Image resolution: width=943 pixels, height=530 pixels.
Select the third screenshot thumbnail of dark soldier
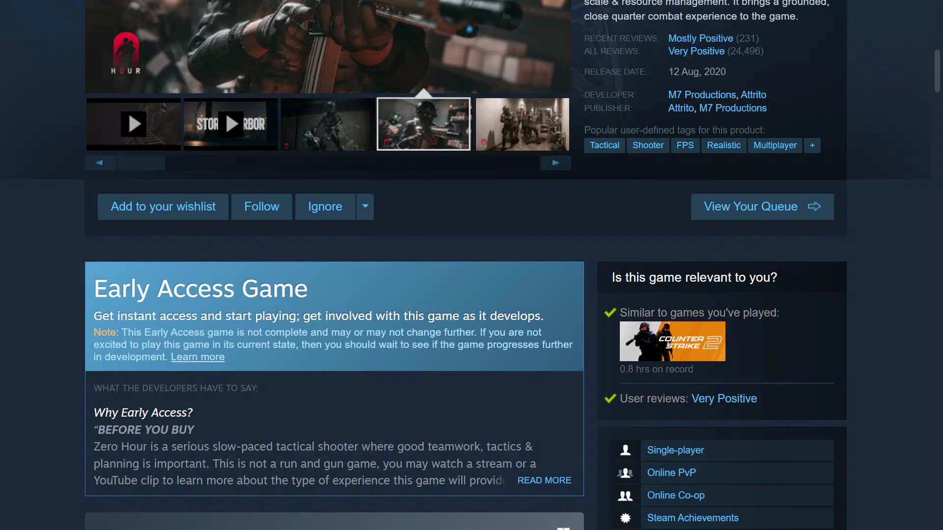[x=328, y=124]
